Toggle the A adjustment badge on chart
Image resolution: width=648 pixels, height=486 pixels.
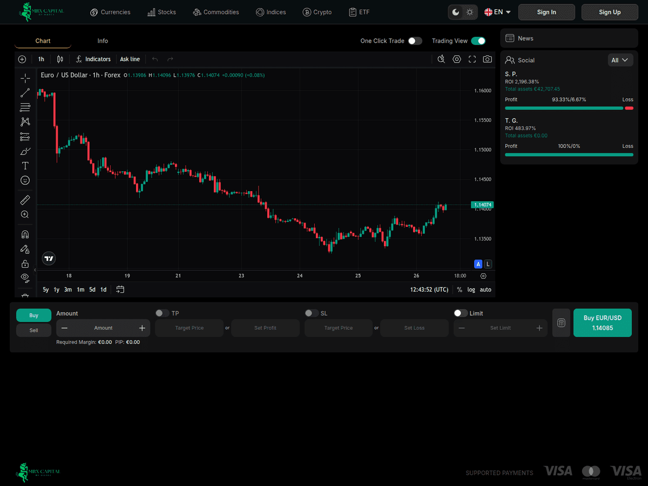(478, 264)
